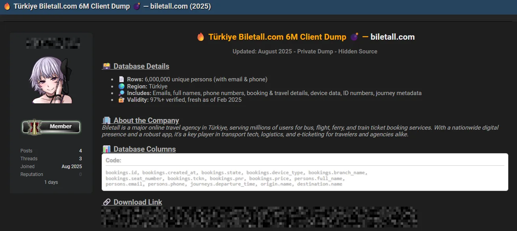This screenshot has width=517, height=231.
Task: Click the Threads count 3
Action: (80, 159)
